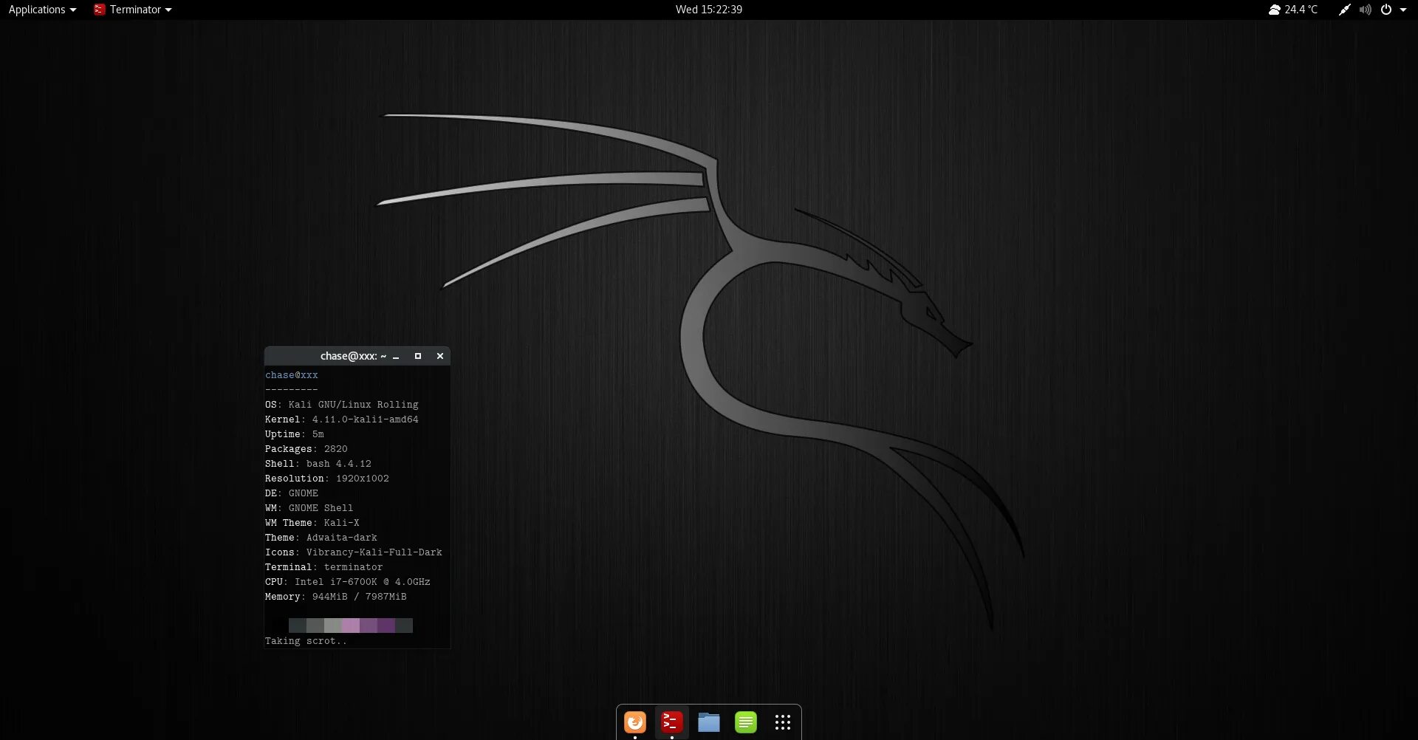Maximize the chase@xxx terminal window
This screenshot has width=1418, height=740.
(x=418, y=356)
